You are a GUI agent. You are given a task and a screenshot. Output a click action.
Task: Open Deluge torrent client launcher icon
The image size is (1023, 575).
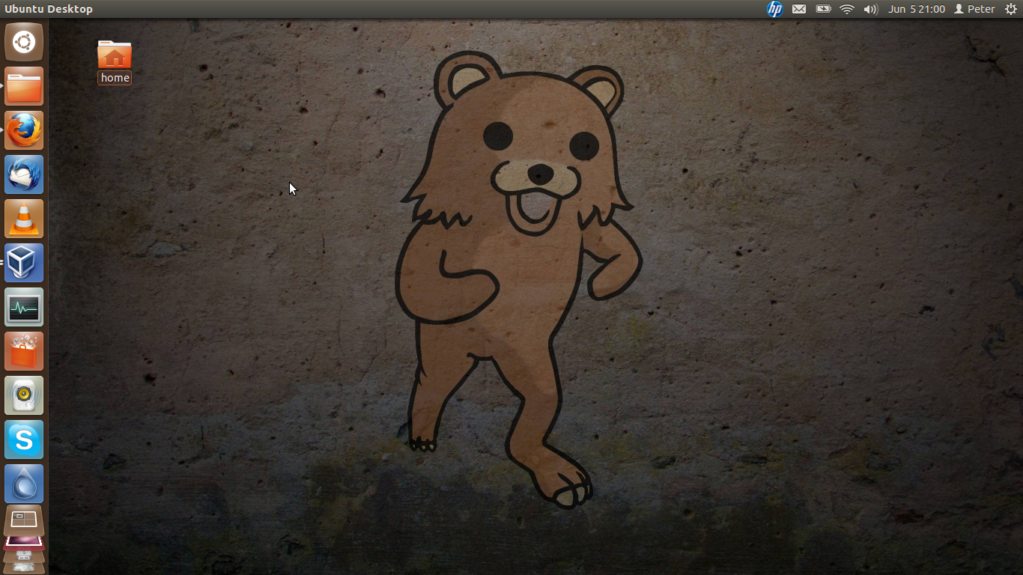[x=24, y=484]
